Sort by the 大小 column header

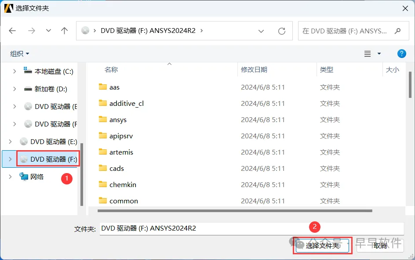click(392, 69)
